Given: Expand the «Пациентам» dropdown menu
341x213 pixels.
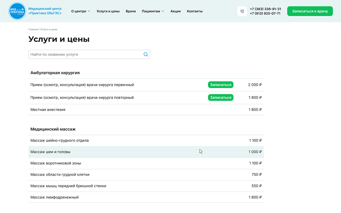Looking at the screenshot, I should [x=153, y=11].
